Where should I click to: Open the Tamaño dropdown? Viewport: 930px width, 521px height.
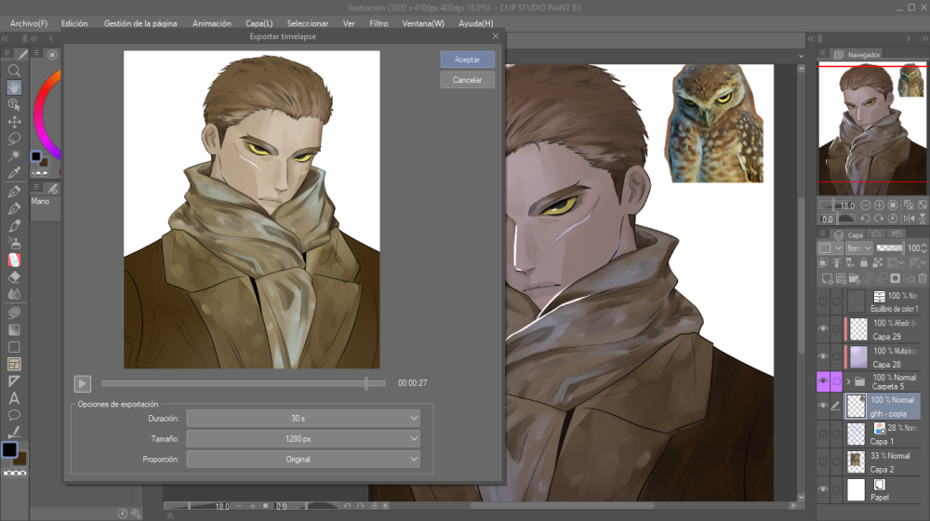point(303,438)
